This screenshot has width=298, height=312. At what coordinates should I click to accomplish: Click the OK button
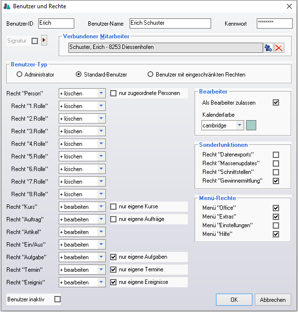pos(234,299)
